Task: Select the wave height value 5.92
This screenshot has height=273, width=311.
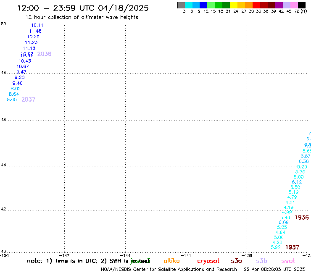Action: (276, 247)
